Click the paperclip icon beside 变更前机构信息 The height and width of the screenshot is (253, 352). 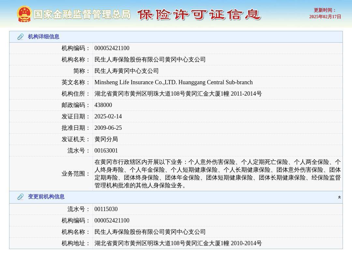pyautogui.click(x=21, y=197)
